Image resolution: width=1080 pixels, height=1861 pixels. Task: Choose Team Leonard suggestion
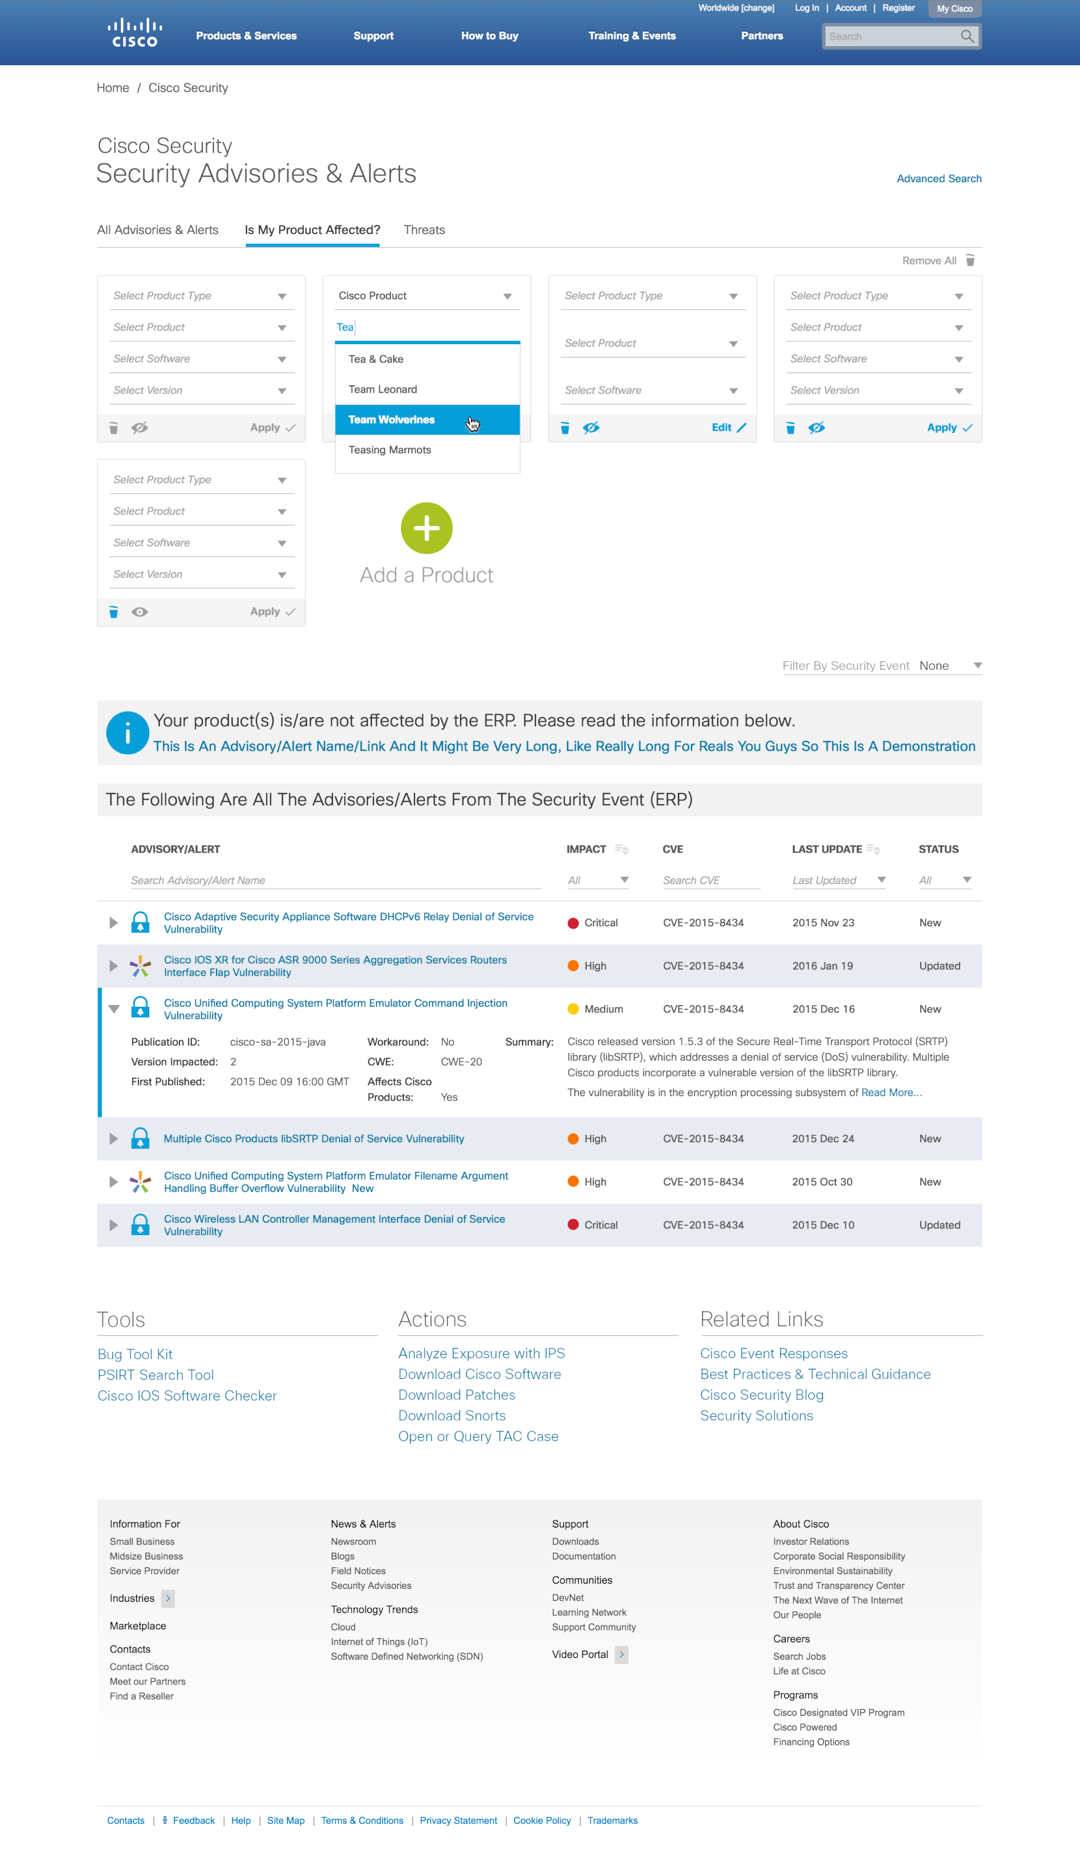[427, 389]
